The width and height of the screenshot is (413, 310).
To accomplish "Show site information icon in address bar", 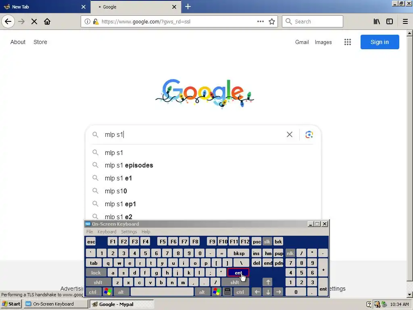I will [88, 22].
